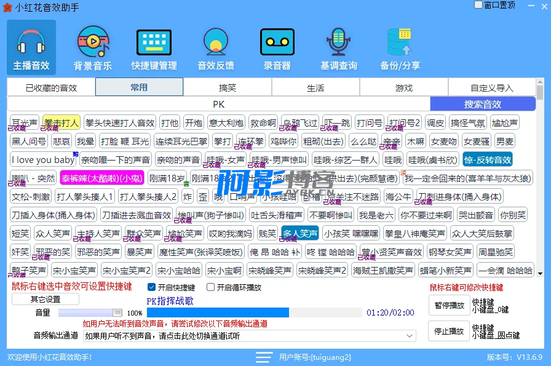Click the 搜索音效 button

482,104
